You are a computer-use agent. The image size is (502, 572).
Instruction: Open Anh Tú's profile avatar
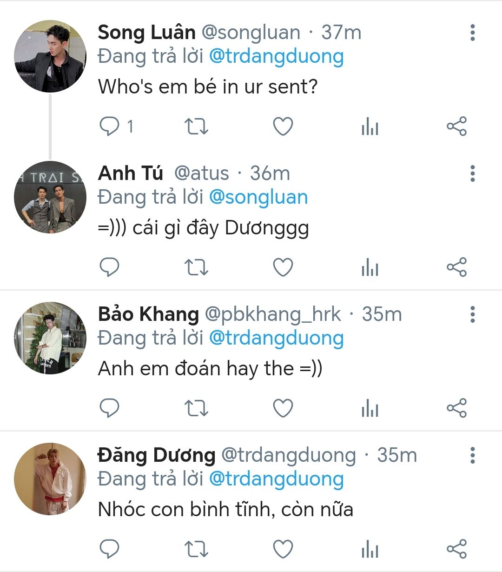[x=50, y=197]
